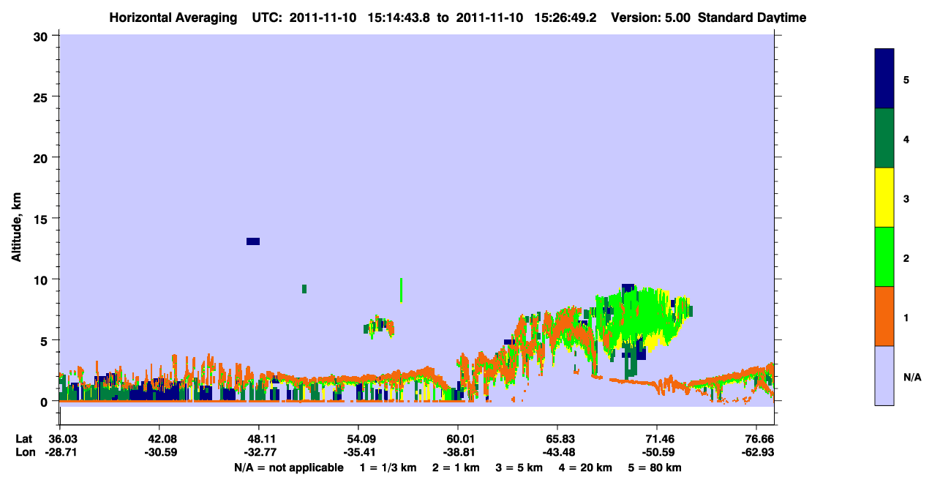Click longitude value '-62.93'
This screenshot has width=951, height=488.
(x=757, y=452)
